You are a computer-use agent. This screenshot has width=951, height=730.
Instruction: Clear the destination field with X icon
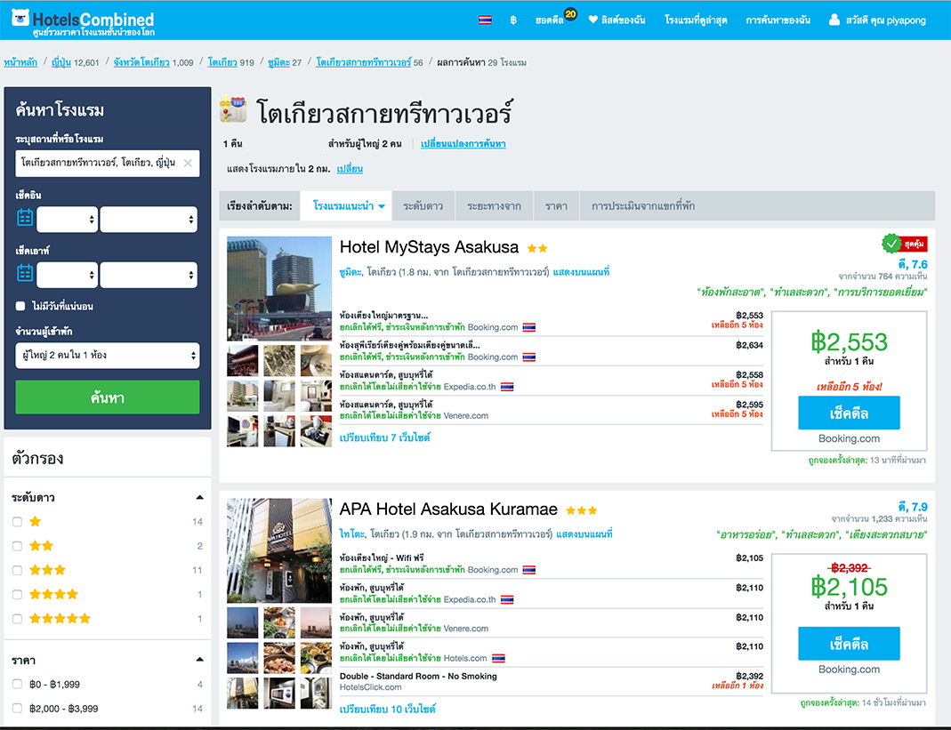pos(188,164)
